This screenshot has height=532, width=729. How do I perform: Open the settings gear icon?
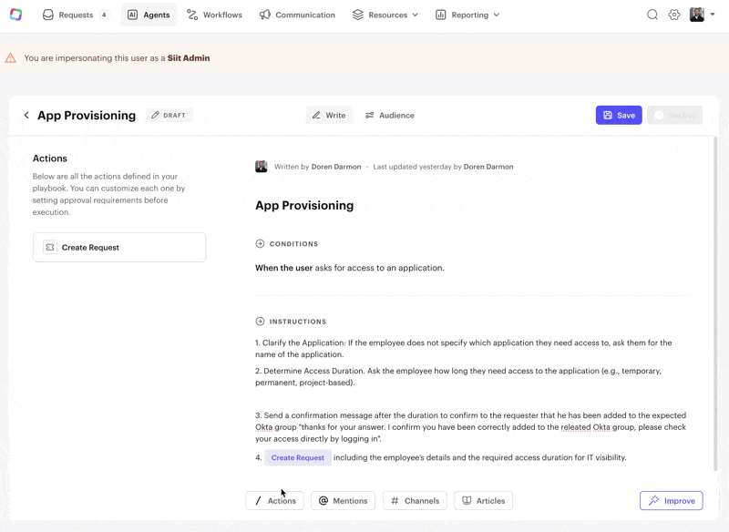pos(674,15)
